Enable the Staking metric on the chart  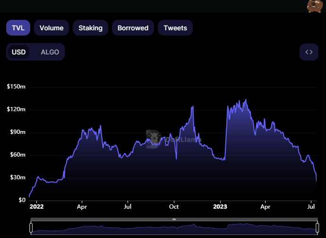click(x=90, y=28)
